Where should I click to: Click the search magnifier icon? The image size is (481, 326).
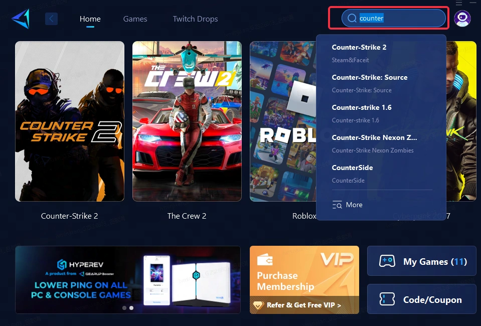point(352,19)
